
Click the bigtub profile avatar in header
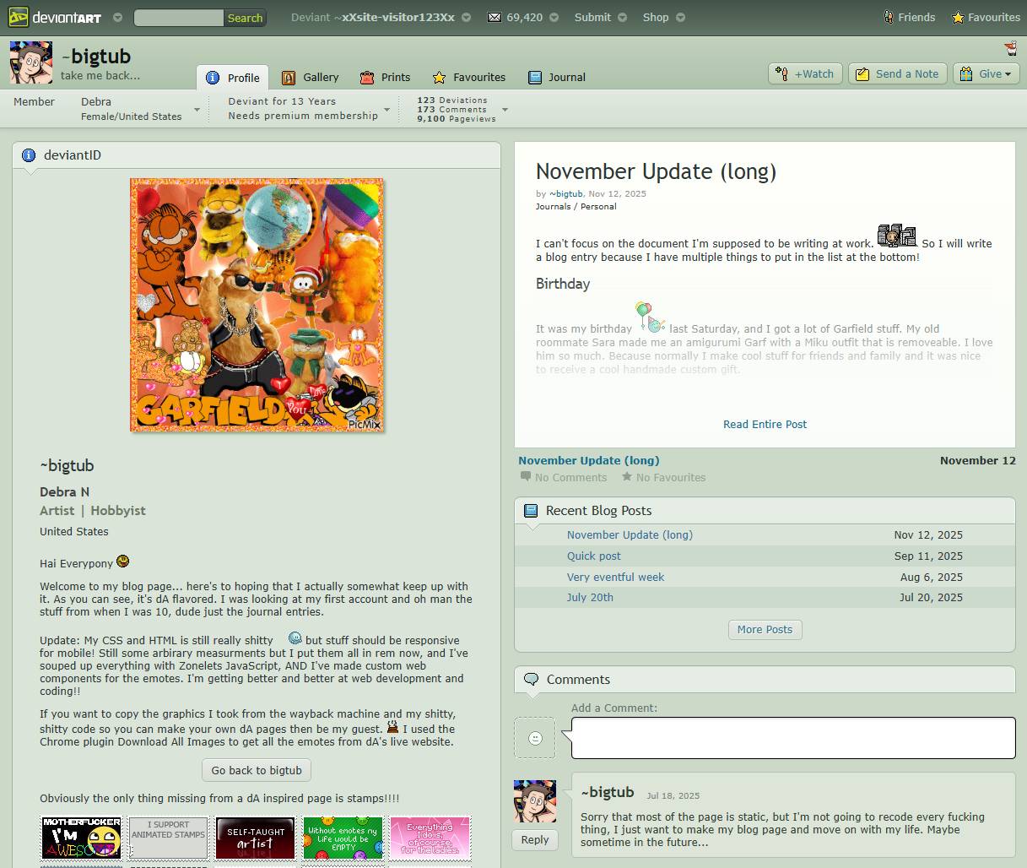point(31,62)
